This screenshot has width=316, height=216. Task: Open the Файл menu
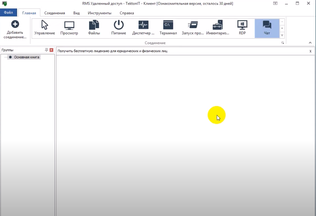tap(8, 12)
